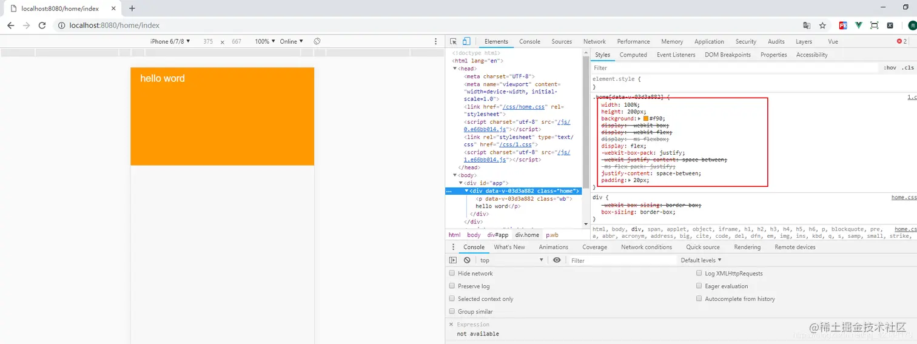
Task: Click the site info icon in address bar
Action: pyautogui.click(x=61, y=25)
